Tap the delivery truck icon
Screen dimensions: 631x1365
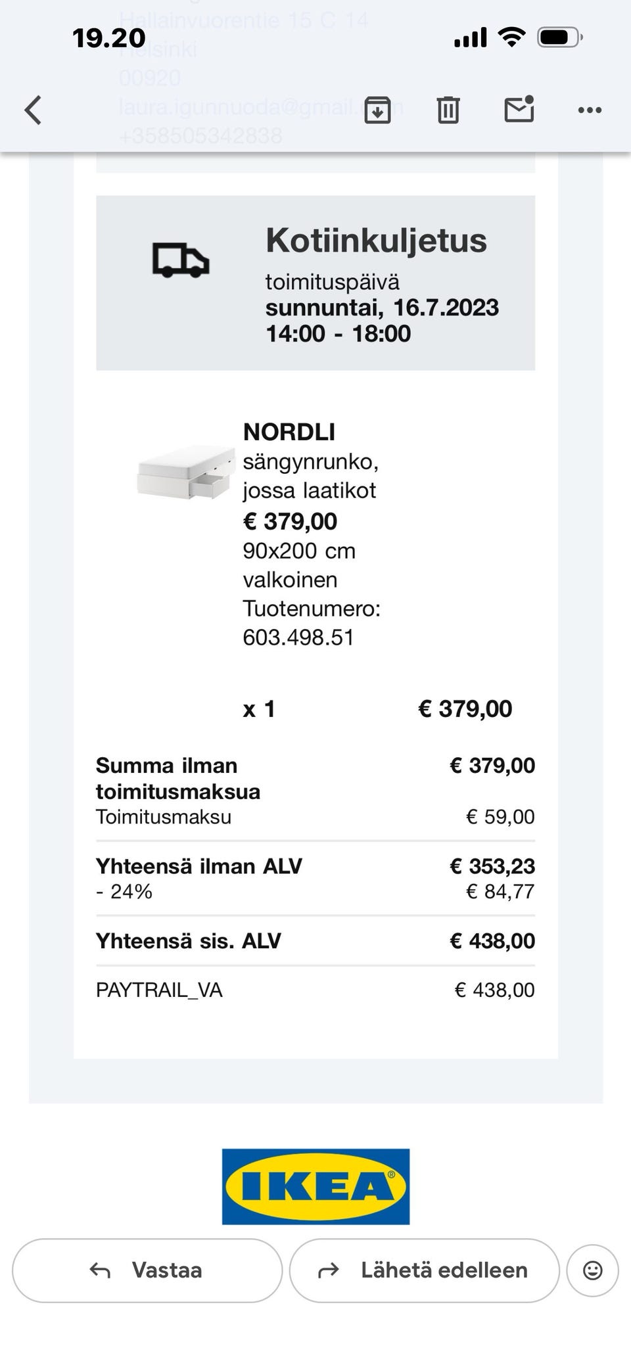(x=181, y=261)
